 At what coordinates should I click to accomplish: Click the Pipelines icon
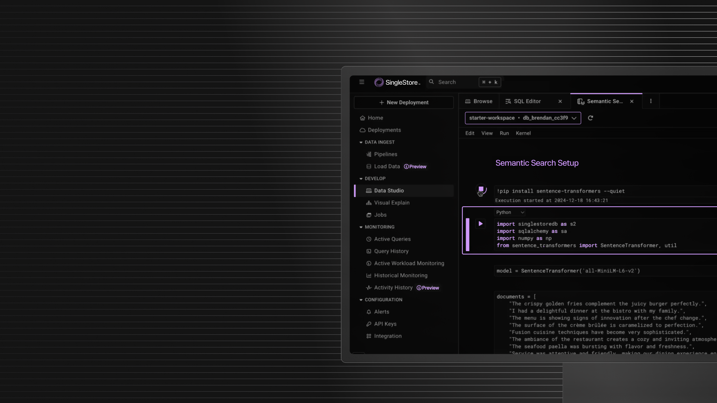tap(369, 154)
